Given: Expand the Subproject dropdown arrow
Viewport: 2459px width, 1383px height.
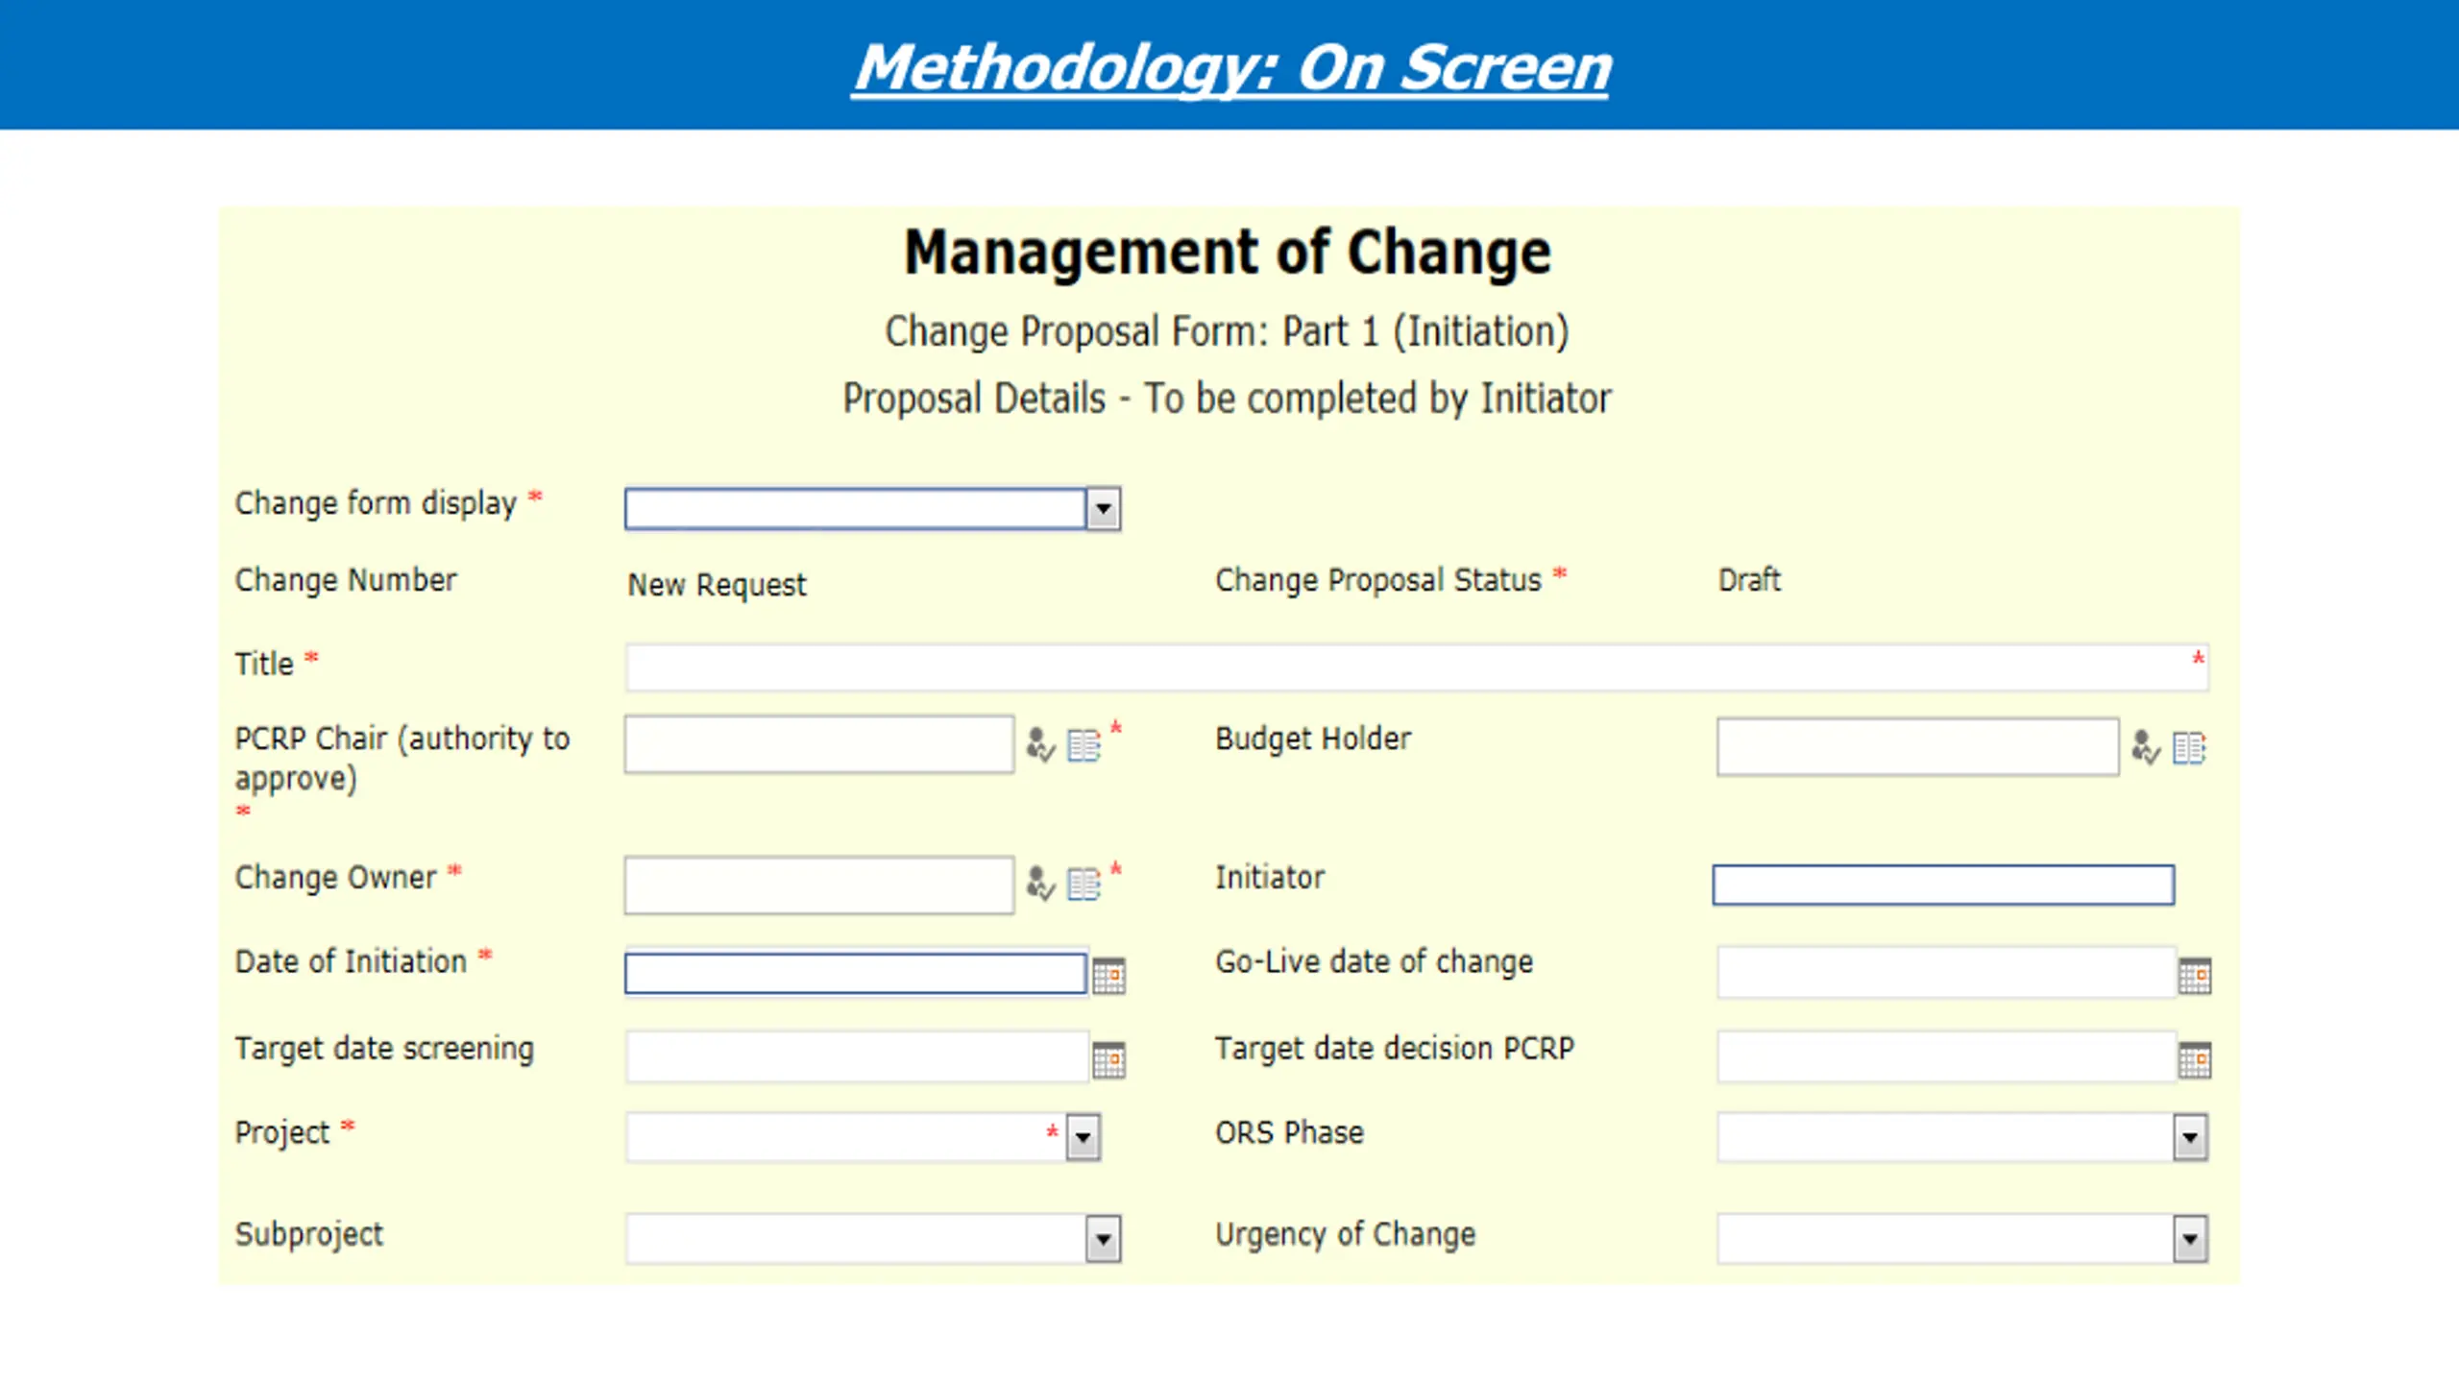Looking at the screenshot, I should [1104, 1239].
